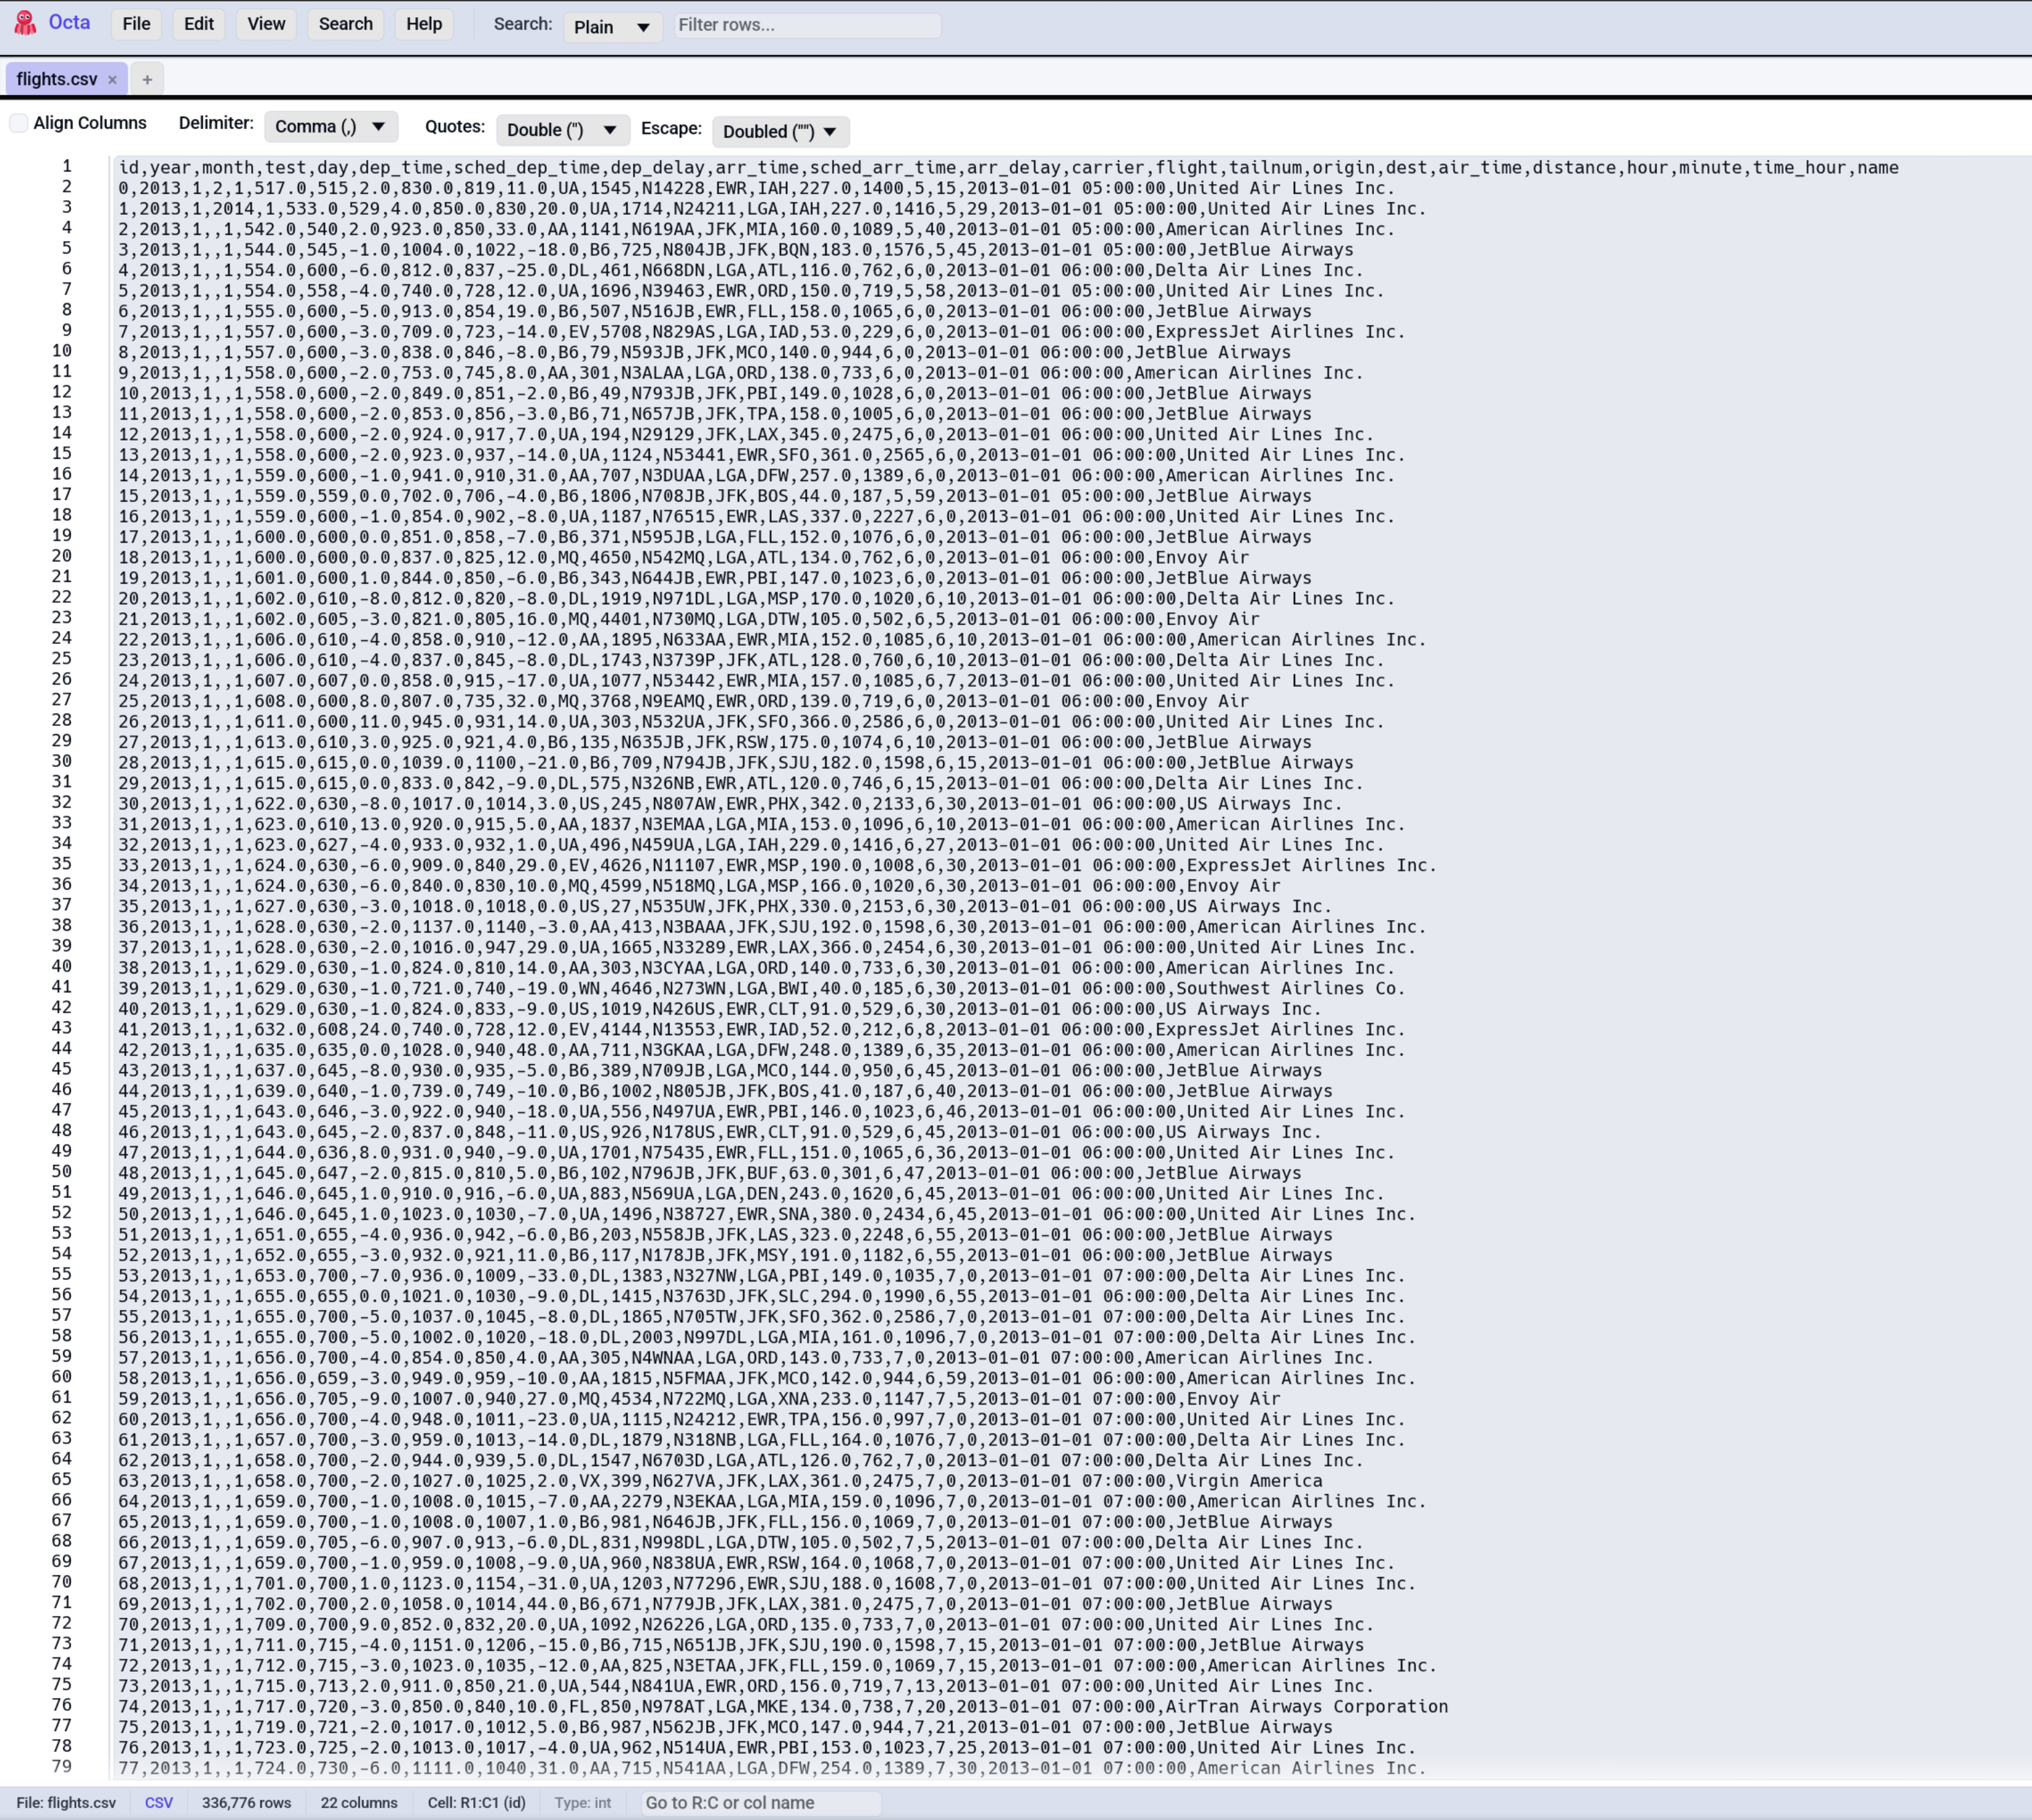This screenshot has height=1820, width=2032.
Task: Click the CSV format indicator in status bar
Action: point(159,1802)
